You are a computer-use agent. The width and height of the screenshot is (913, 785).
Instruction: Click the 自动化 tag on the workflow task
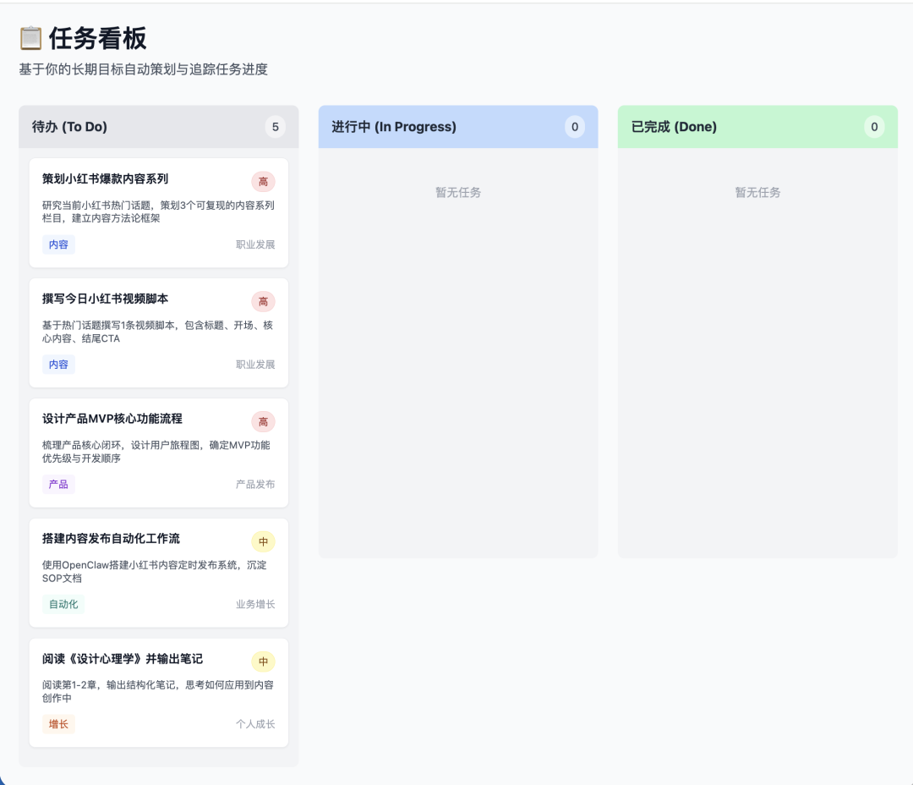pos(63,604)
